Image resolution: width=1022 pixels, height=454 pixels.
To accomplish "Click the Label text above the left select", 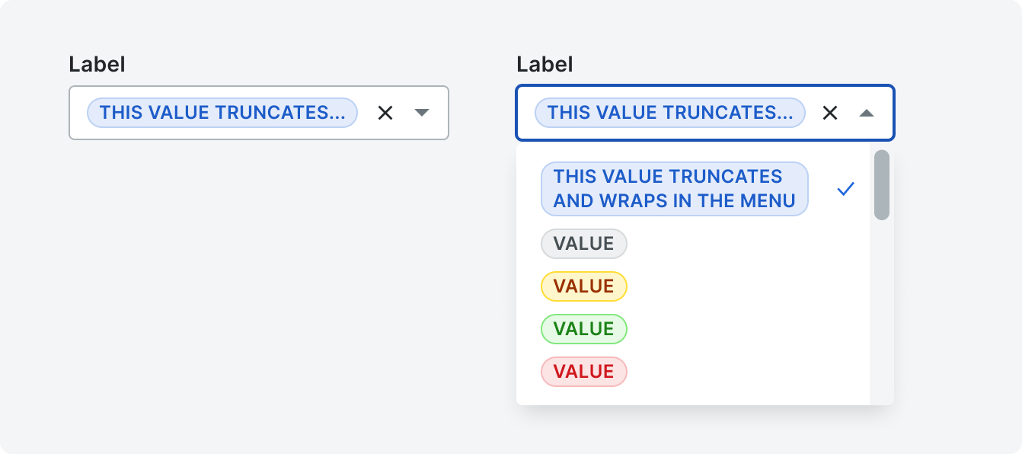I will 97,65.
